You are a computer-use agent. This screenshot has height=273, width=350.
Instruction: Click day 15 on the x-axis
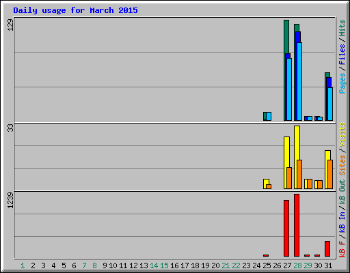click(164, 265)
